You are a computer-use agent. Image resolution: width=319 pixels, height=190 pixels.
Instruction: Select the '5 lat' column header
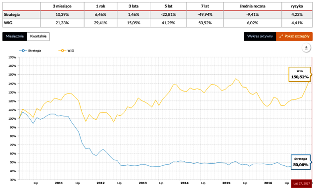(x=168, y=6)
